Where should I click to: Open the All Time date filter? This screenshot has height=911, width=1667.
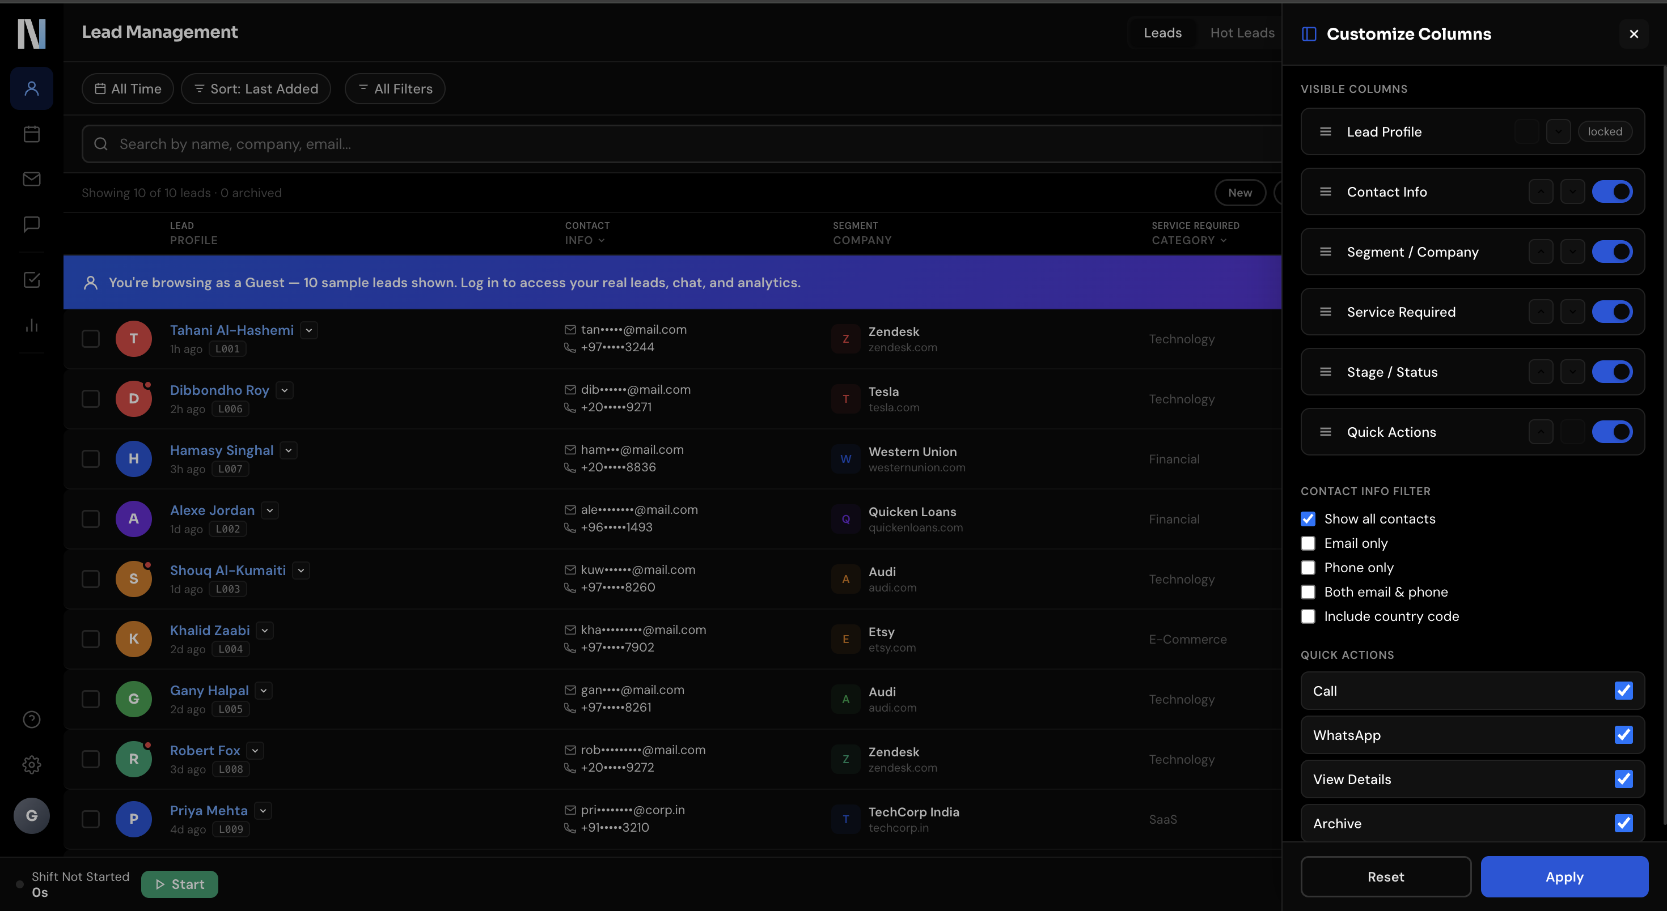(x=128, y=88)
